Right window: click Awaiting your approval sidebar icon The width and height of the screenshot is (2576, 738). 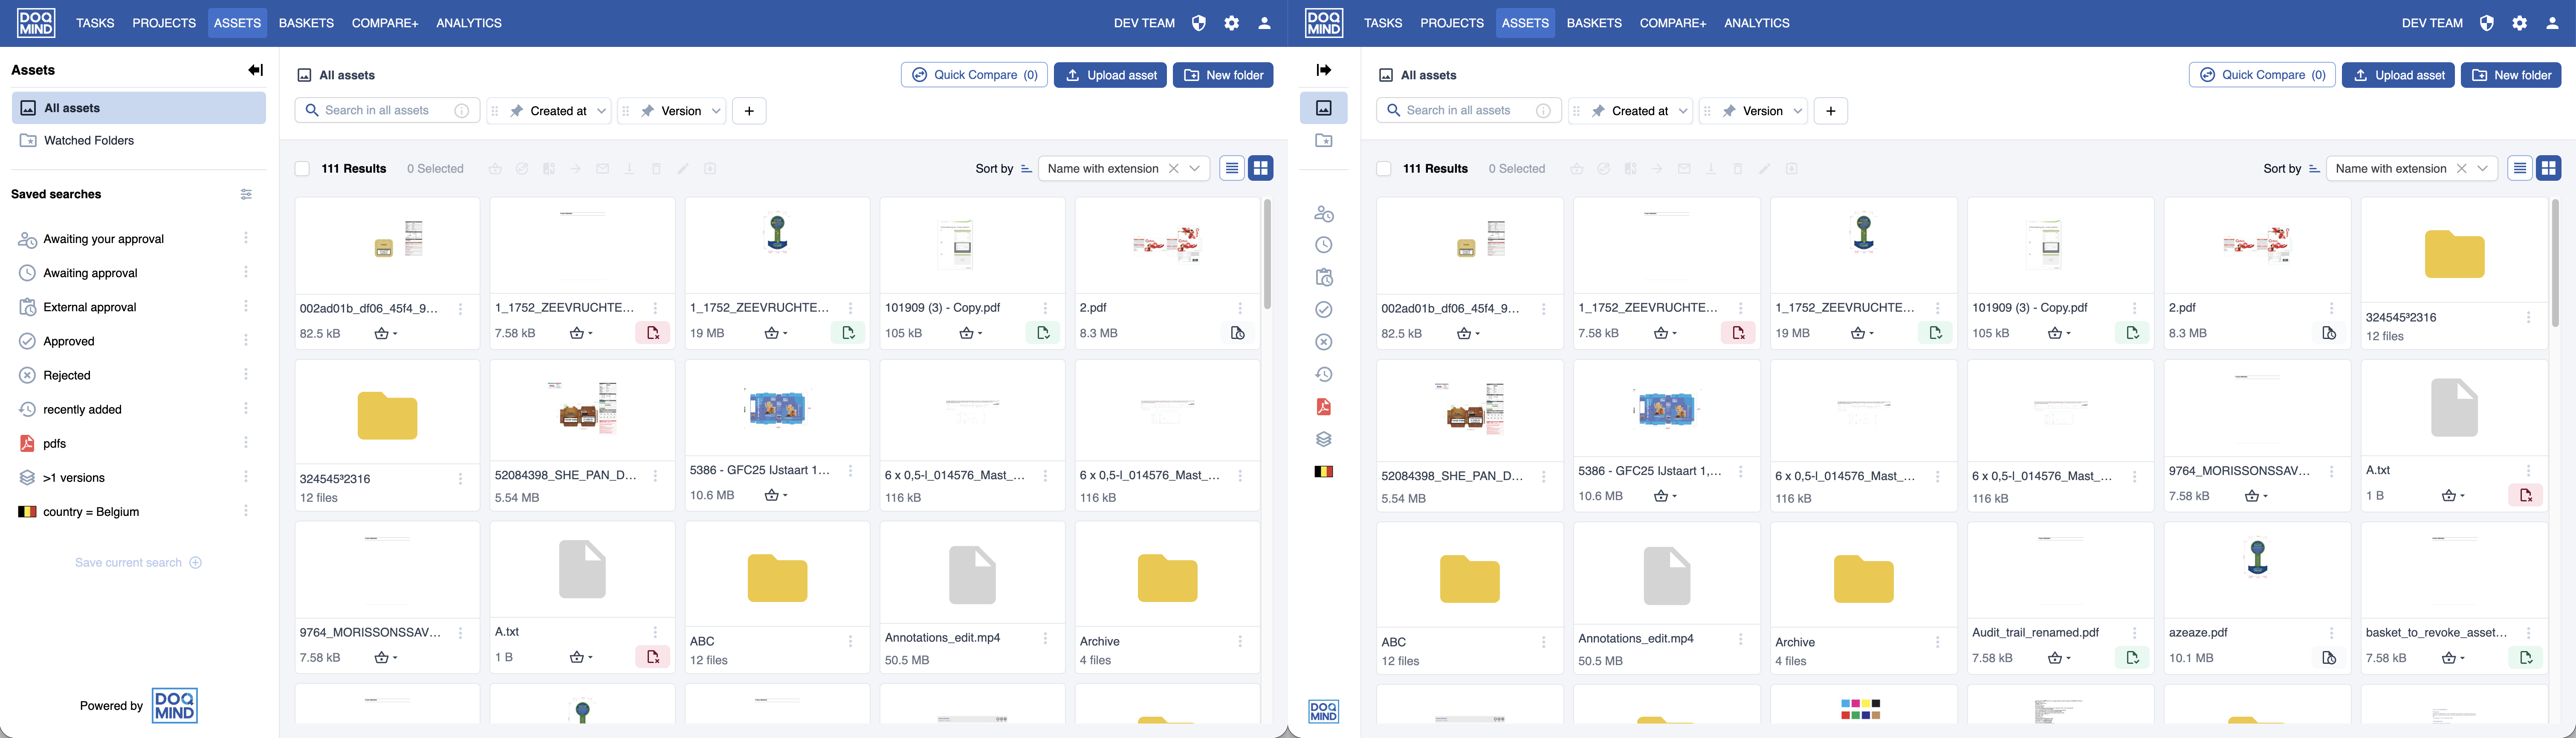pyautogui.click(x=1324, y=213)
